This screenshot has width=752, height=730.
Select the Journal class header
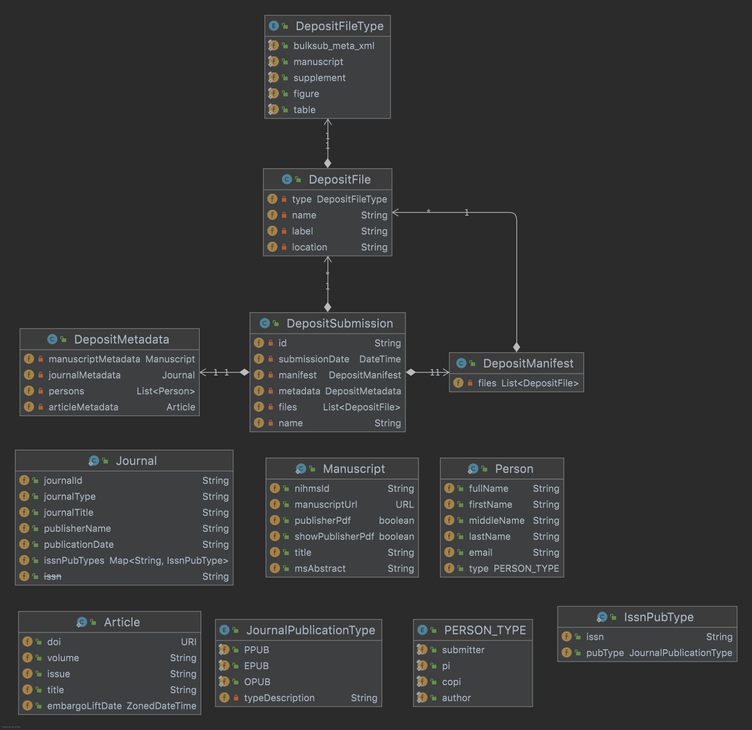coord(136,460)
